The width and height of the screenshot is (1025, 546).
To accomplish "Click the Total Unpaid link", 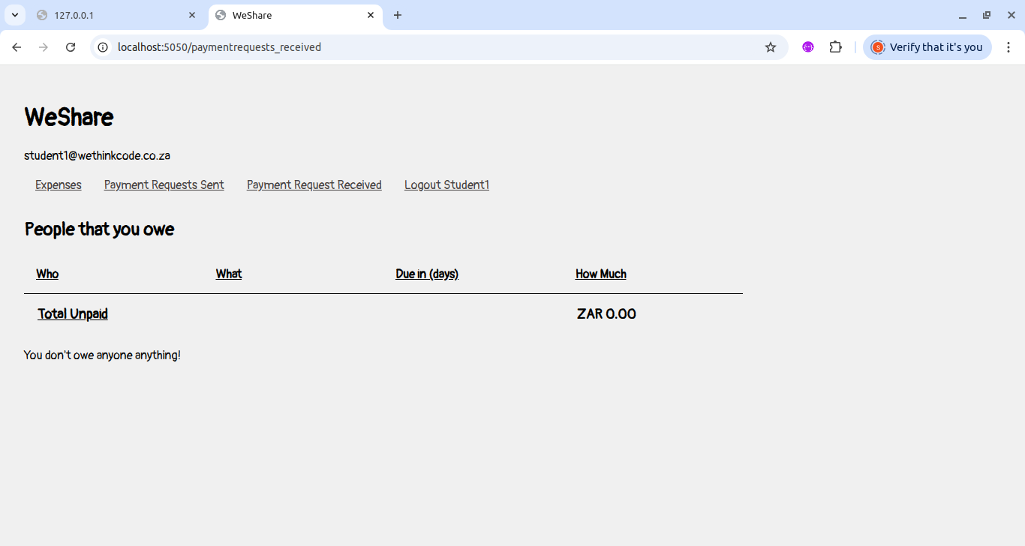I will [72, 313].
